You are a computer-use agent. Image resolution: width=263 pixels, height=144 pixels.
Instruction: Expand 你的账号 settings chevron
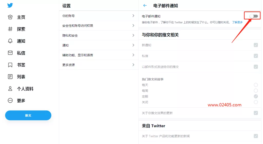[133, 16]
